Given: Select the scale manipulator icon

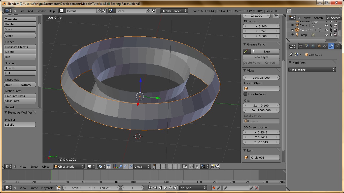Looking at the screenshot, I should pos(131,166).
